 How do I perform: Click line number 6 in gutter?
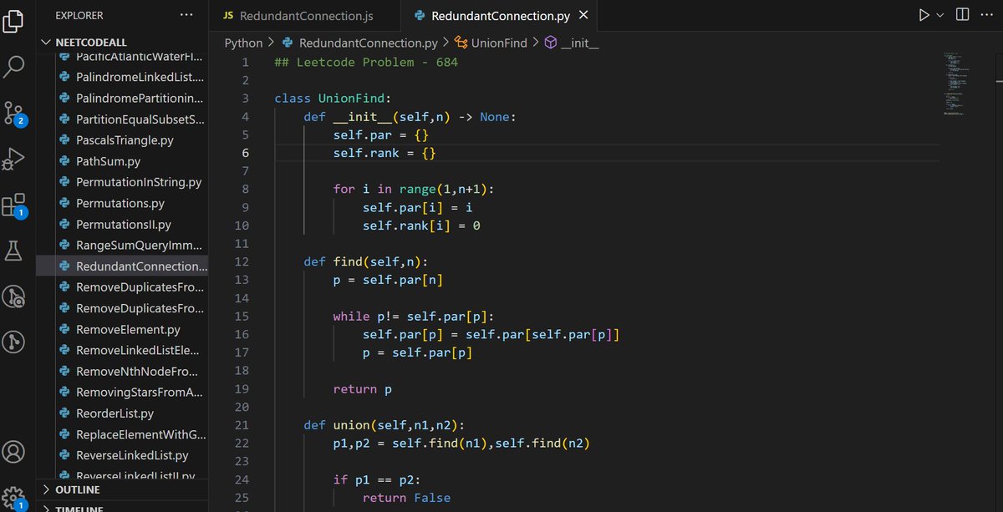click(x=245, y=153)
